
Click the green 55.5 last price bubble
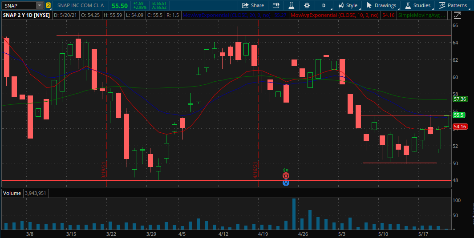tap(459, 115)
